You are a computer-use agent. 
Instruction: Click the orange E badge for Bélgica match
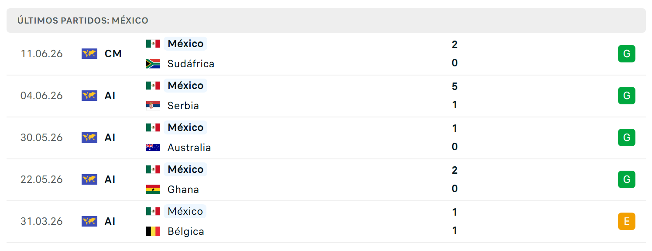click(x=627, y=221)
